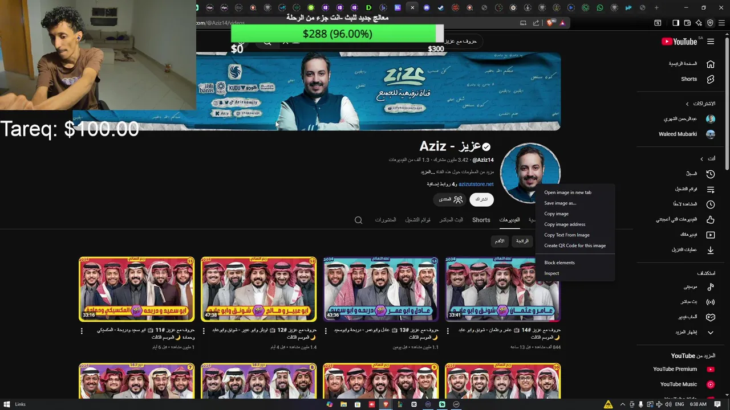Expand the channel description 'more' text
730x410 pixels.
click(427, 172)
